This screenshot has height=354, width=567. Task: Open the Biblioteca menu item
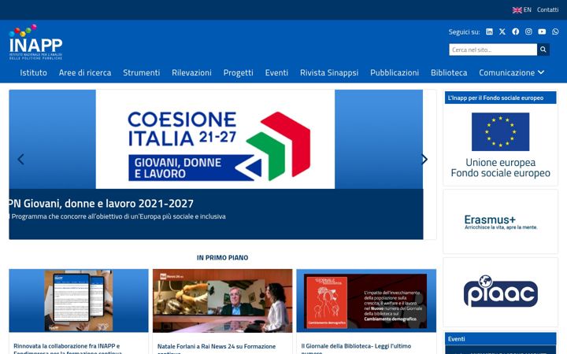pos(449,72)
